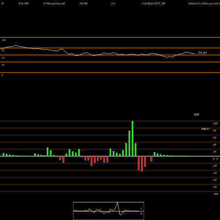Click the tallest green MR histogram bar
The image size is (220, 220).
coord(132,139)
